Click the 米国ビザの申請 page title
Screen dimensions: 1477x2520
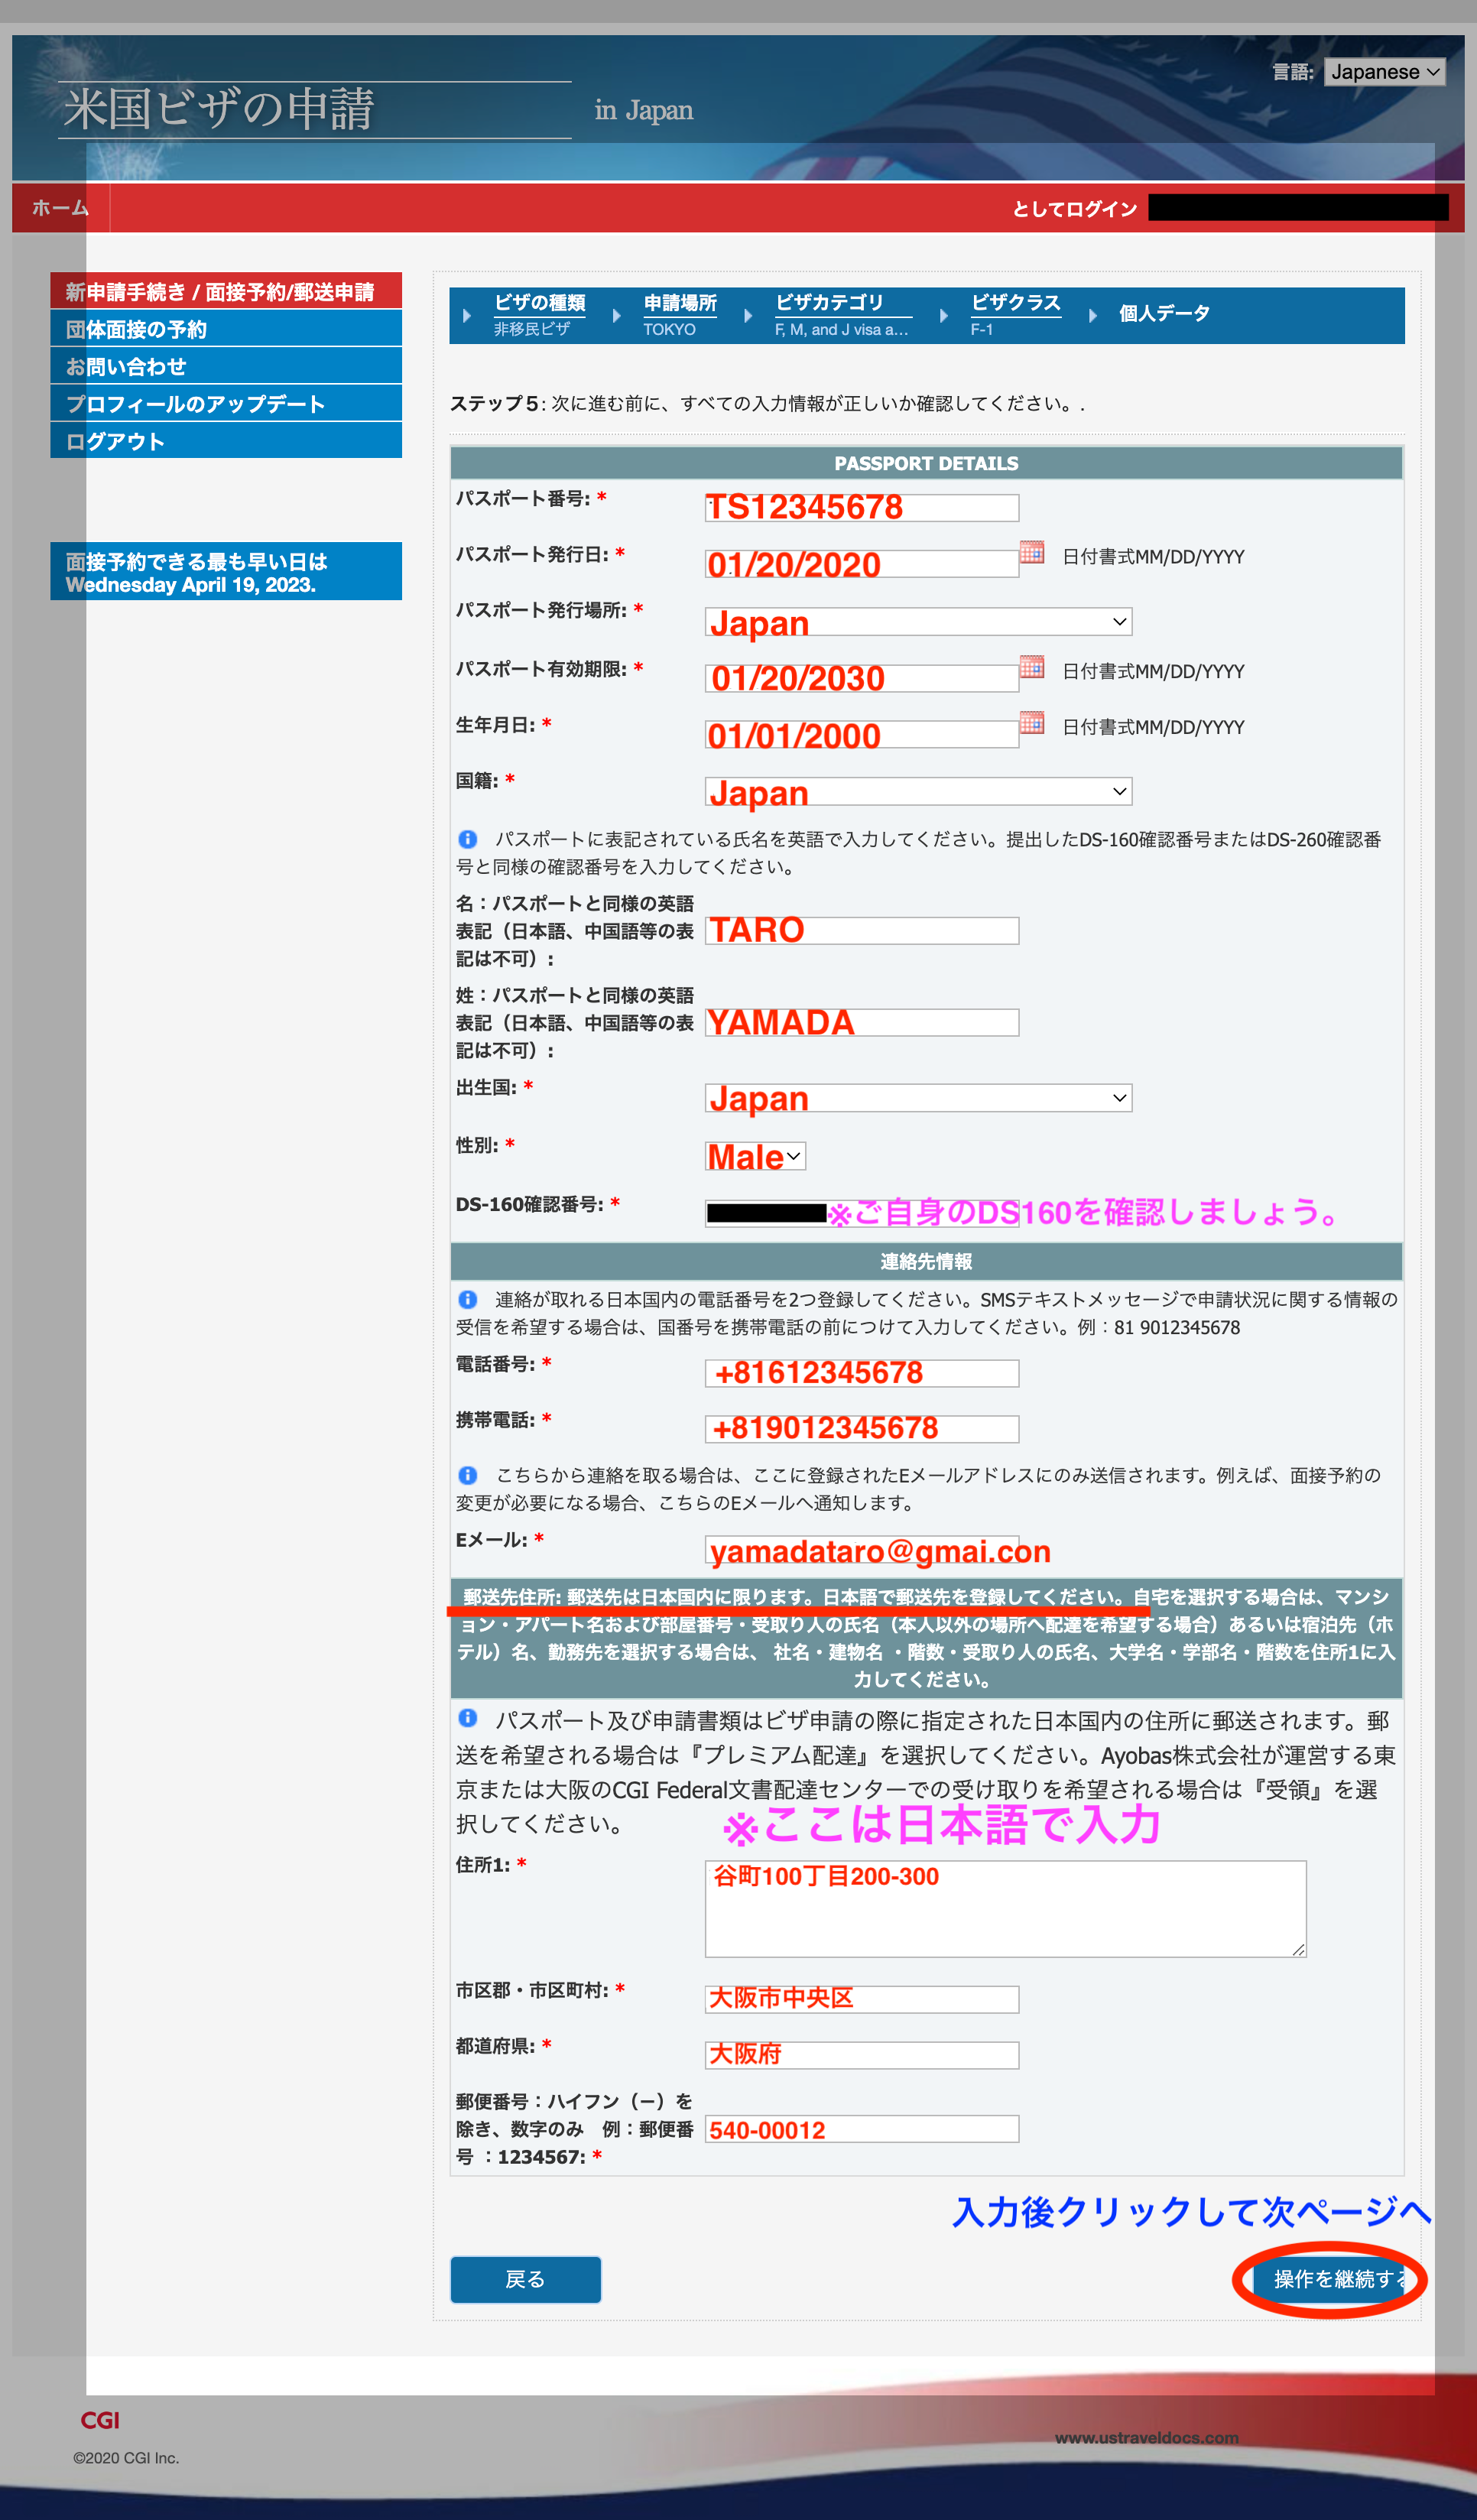coord(219,108)
